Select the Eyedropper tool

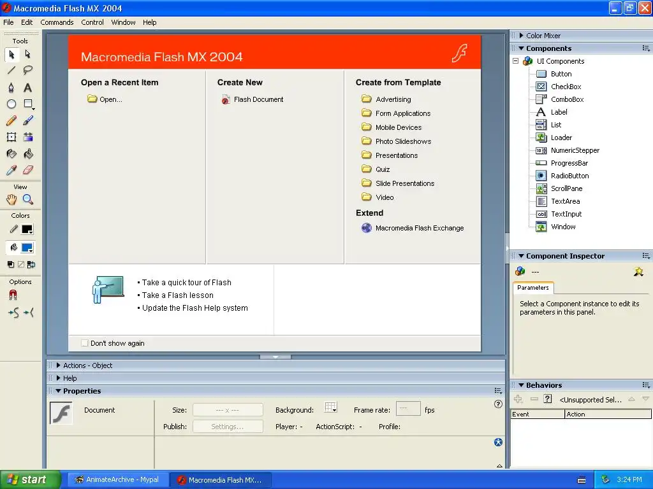11,170
